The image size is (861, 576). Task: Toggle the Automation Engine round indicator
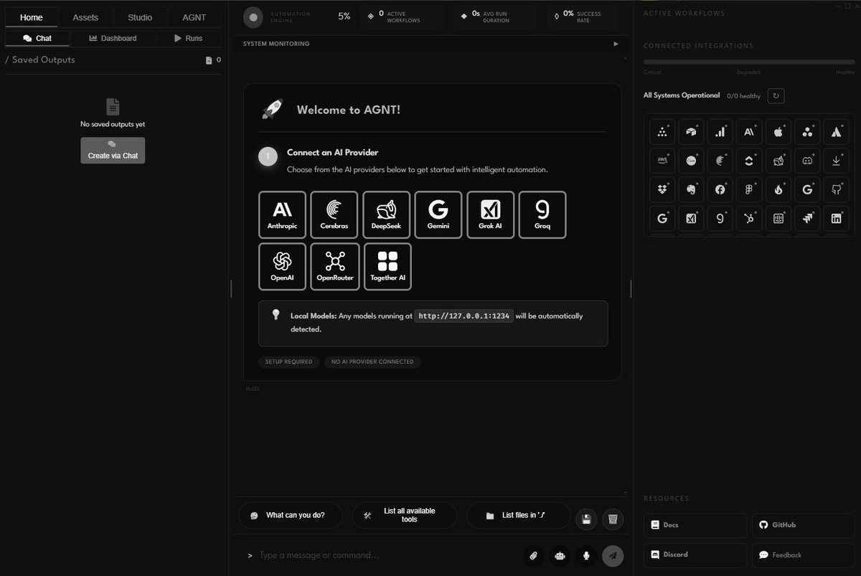tap(253, 16)
